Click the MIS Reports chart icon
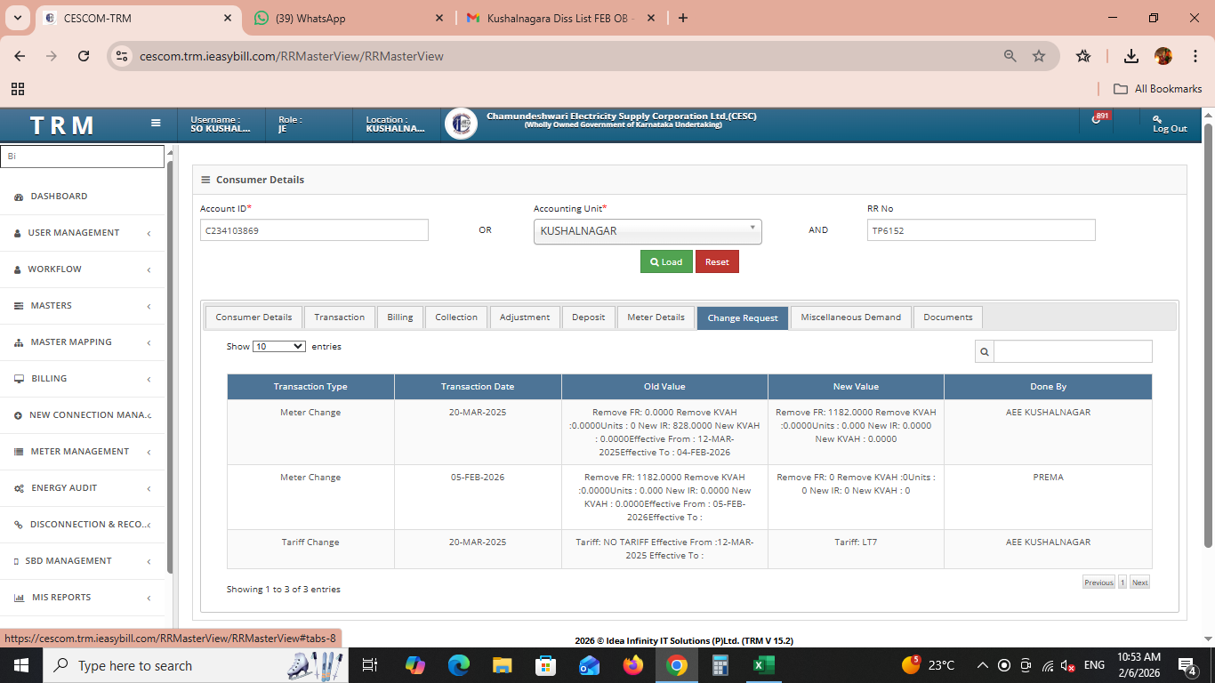The image size is (1215, 683). click(20, 598)
